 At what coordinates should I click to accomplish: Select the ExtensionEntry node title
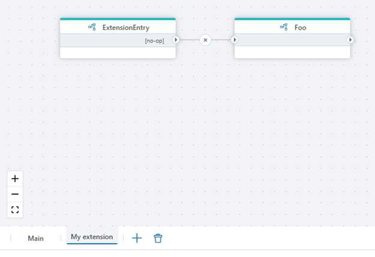(x=126, y=27)
